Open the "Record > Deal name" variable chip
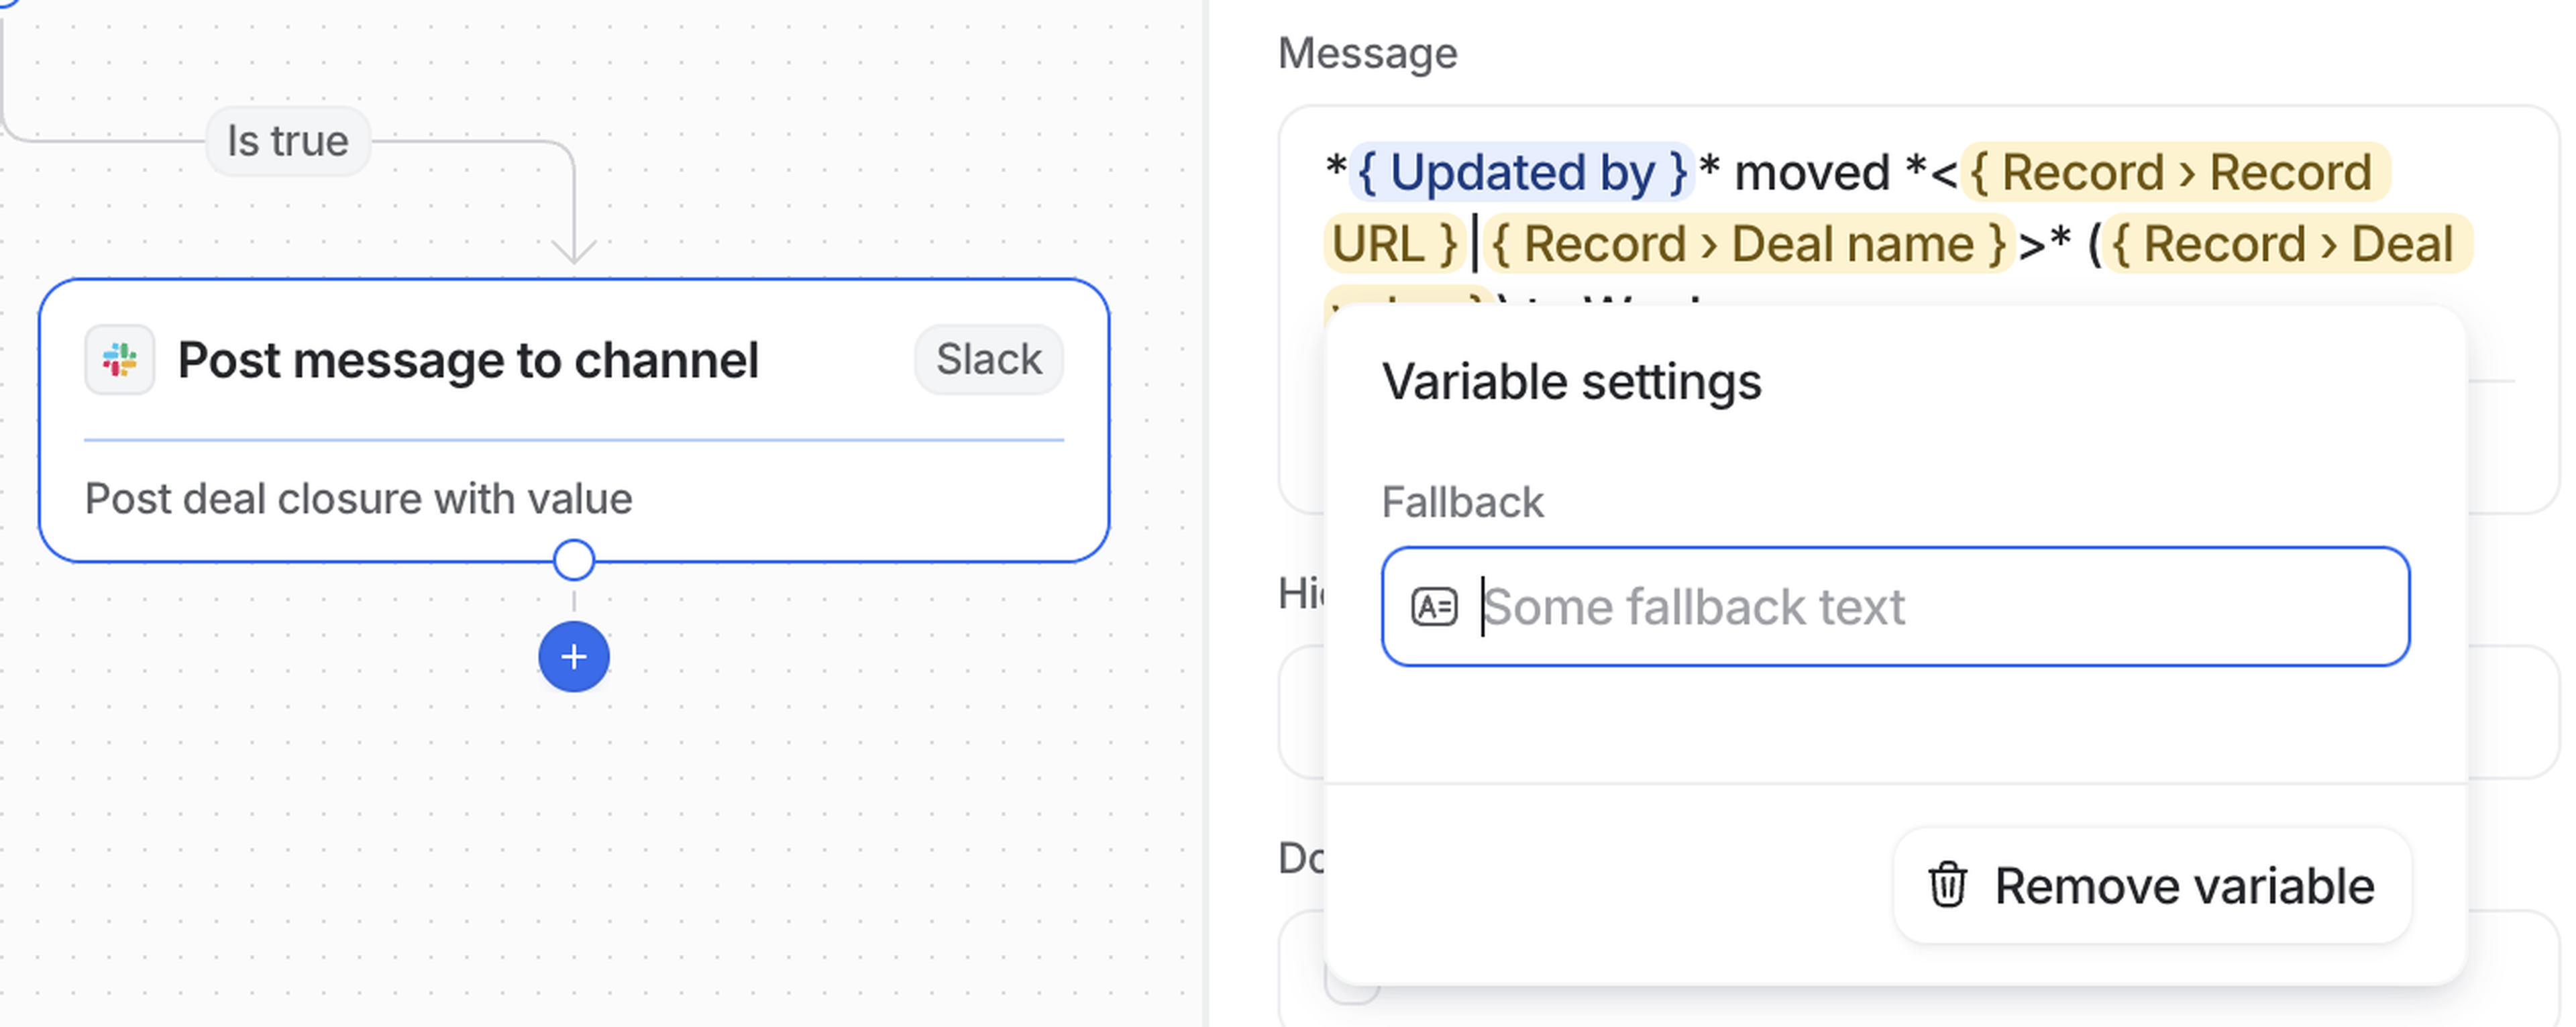This screenshot has width=2576, height=1027. (1748, 244)
